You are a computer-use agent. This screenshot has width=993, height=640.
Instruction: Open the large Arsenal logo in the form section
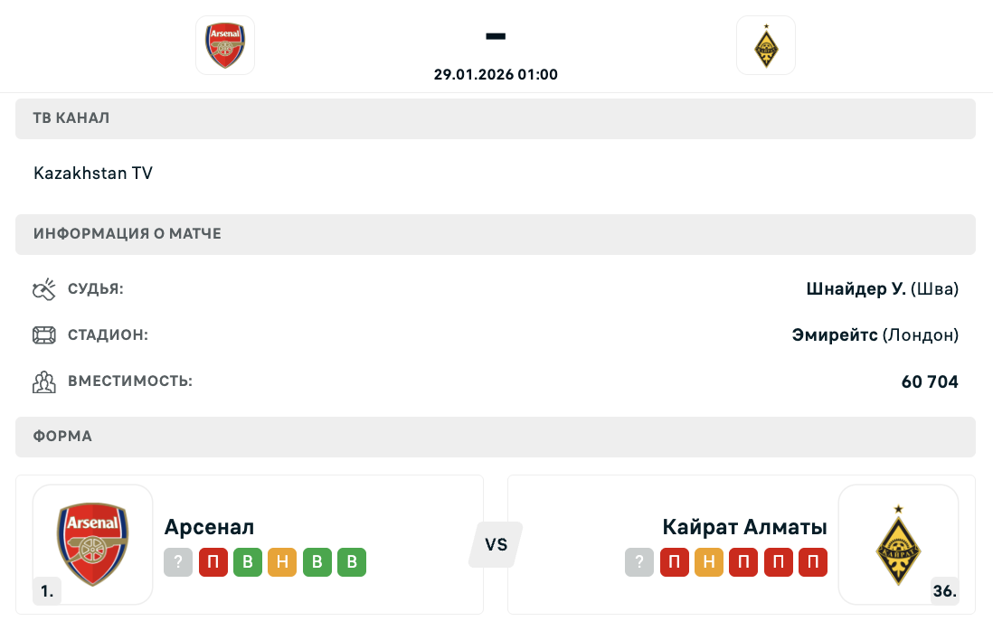[93, 544]
